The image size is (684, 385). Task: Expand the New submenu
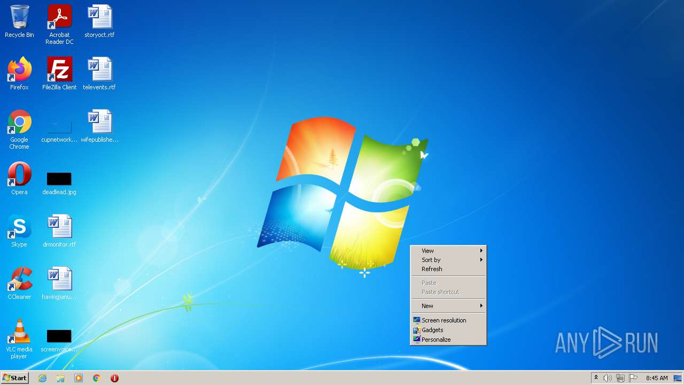pyautogui.click(x=448, y=306)
